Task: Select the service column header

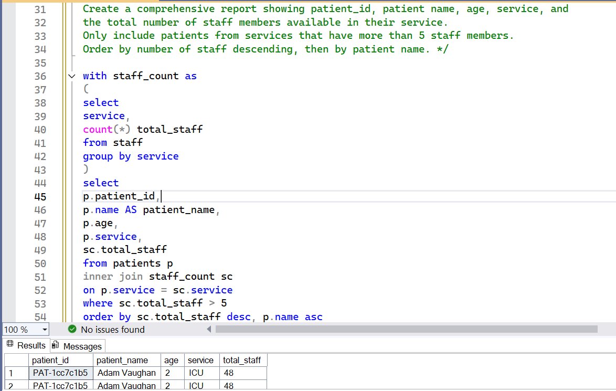Action: pos(202,360)
